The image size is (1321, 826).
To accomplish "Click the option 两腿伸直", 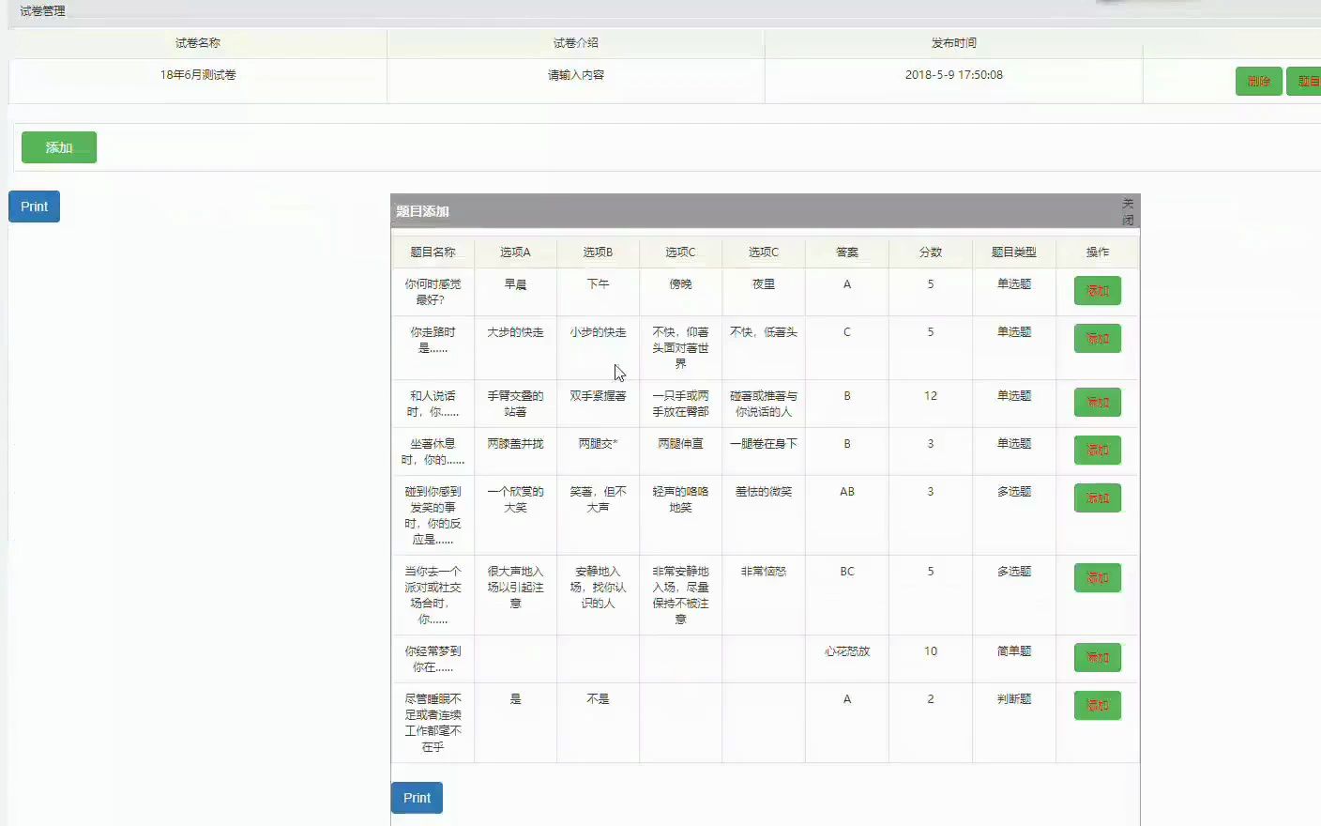I will coord(680,444).
